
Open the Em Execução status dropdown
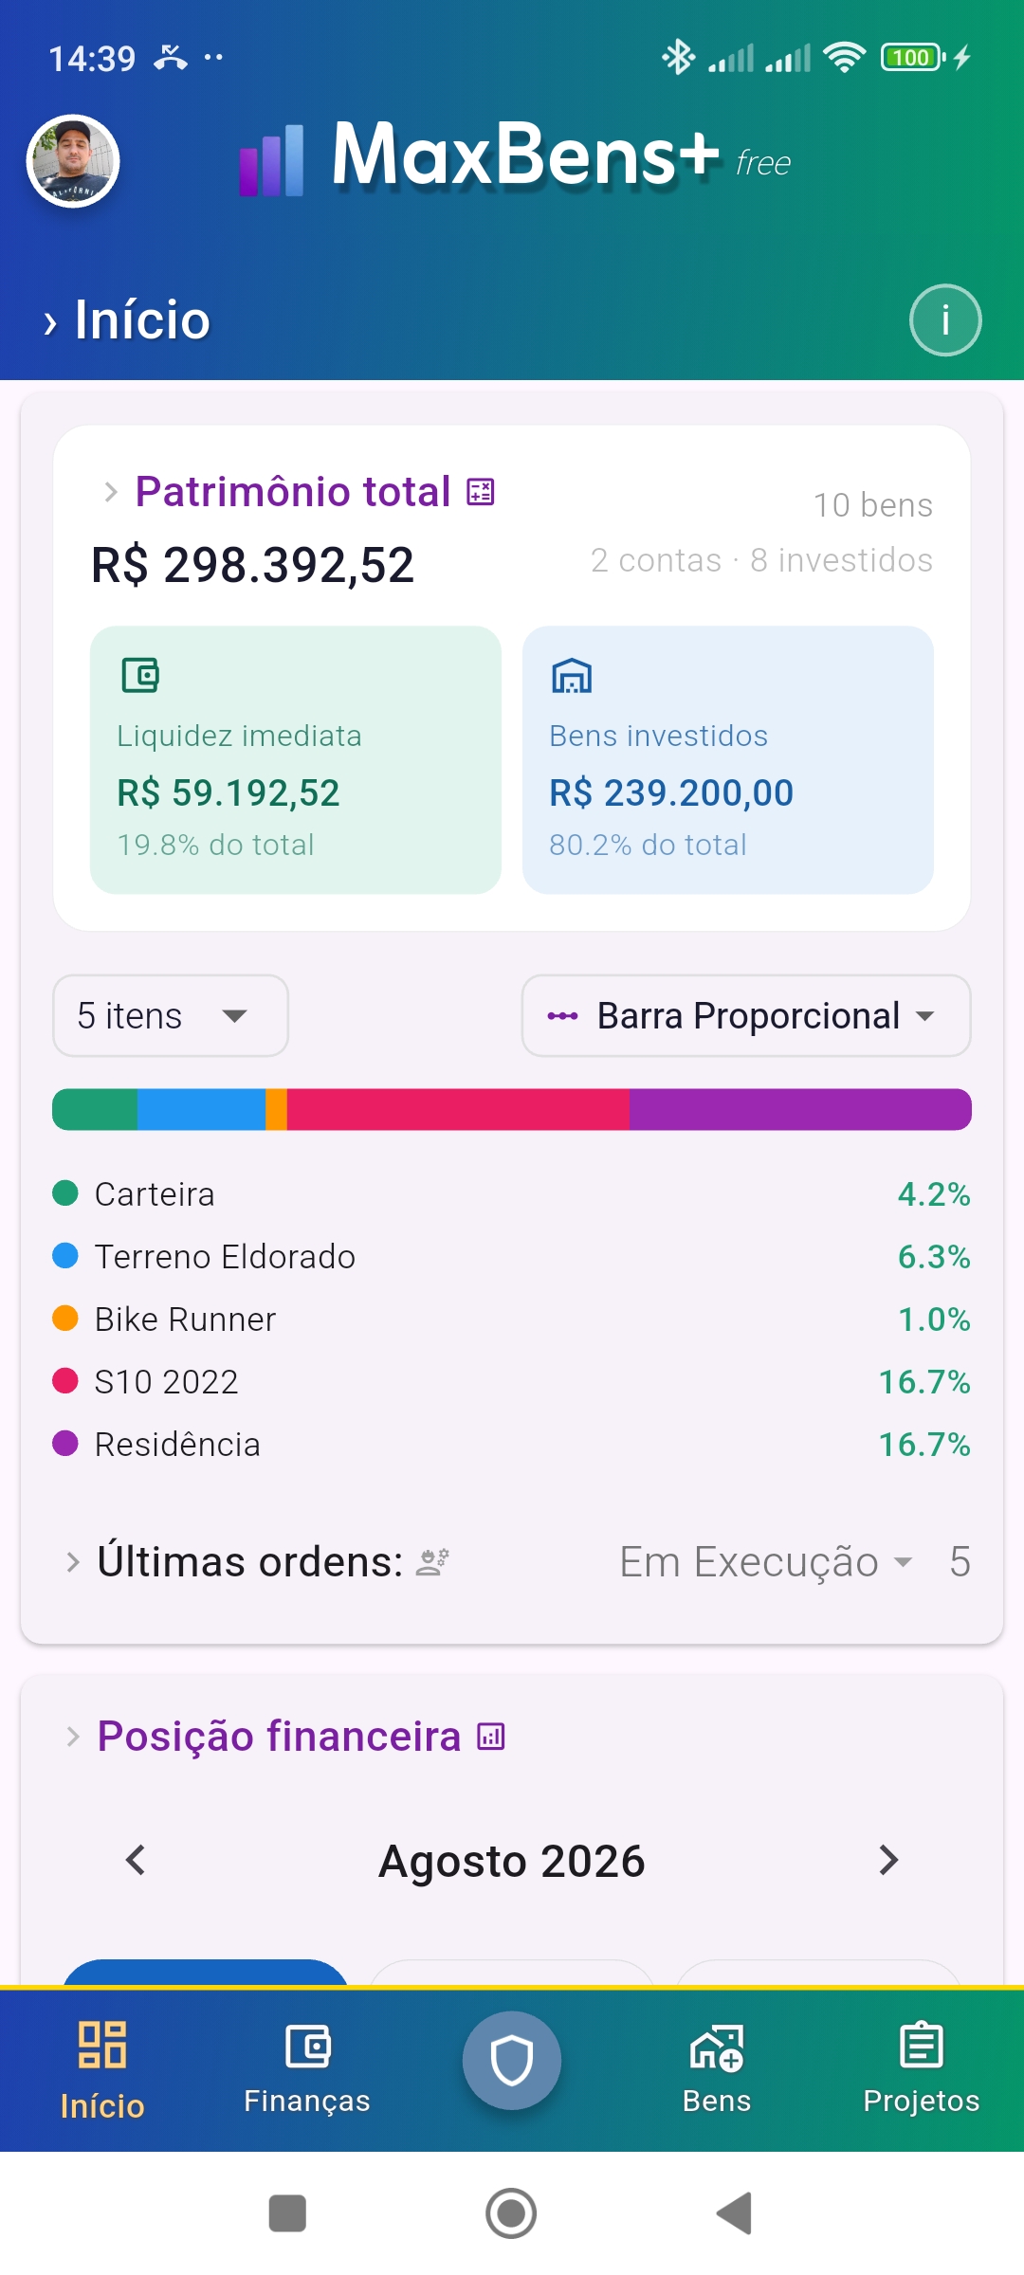[766, 1561]
